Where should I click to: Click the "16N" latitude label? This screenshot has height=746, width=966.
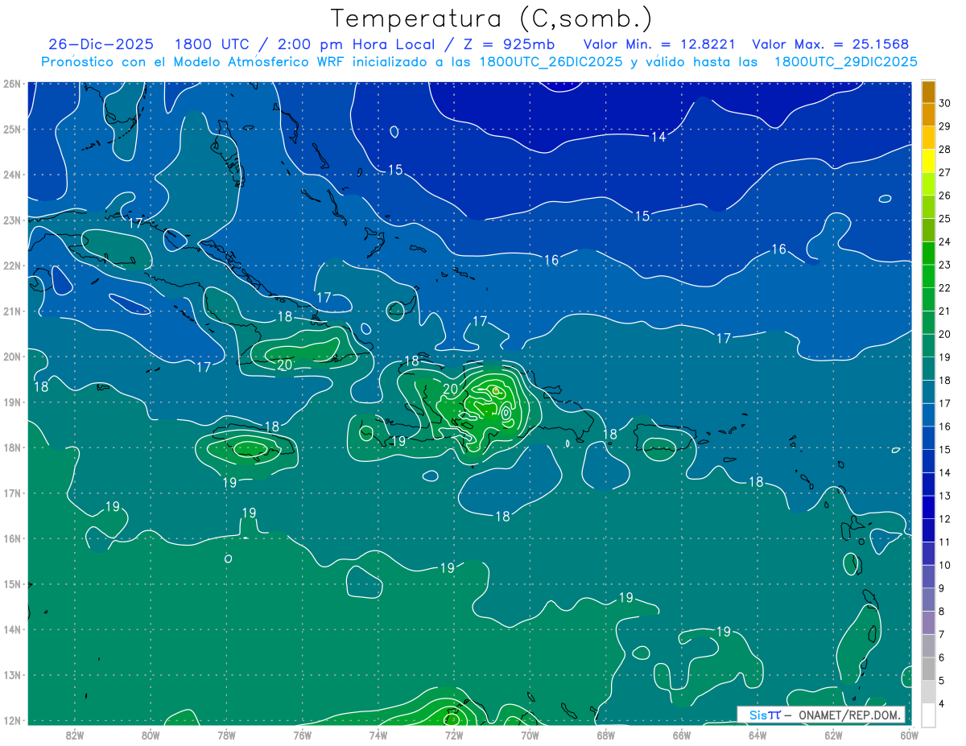(12, 538)
